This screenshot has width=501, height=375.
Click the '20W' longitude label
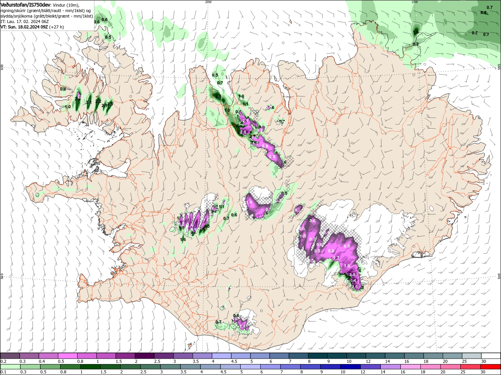(208, 2)
